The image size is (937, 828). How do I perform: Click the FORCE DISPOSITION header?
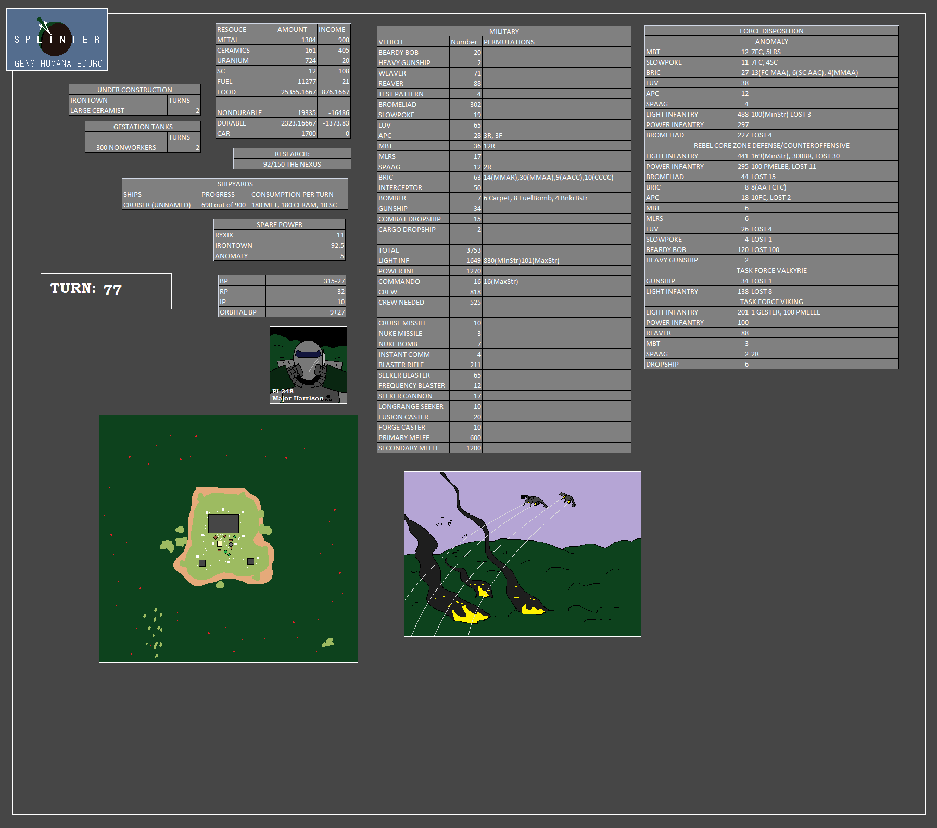point(771,31)
